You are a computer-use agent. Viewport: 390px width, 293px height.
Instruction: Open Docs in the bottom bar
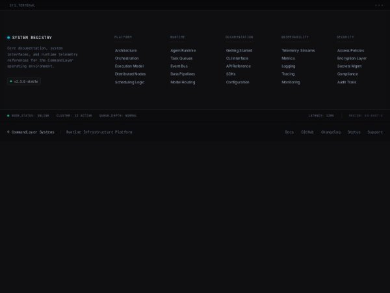click(x=289, y=132)
